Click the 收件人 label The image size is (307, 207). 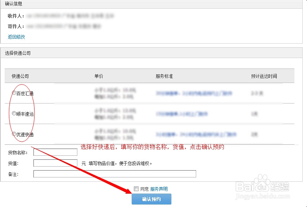pyautogui.click(x=16, y=16)
